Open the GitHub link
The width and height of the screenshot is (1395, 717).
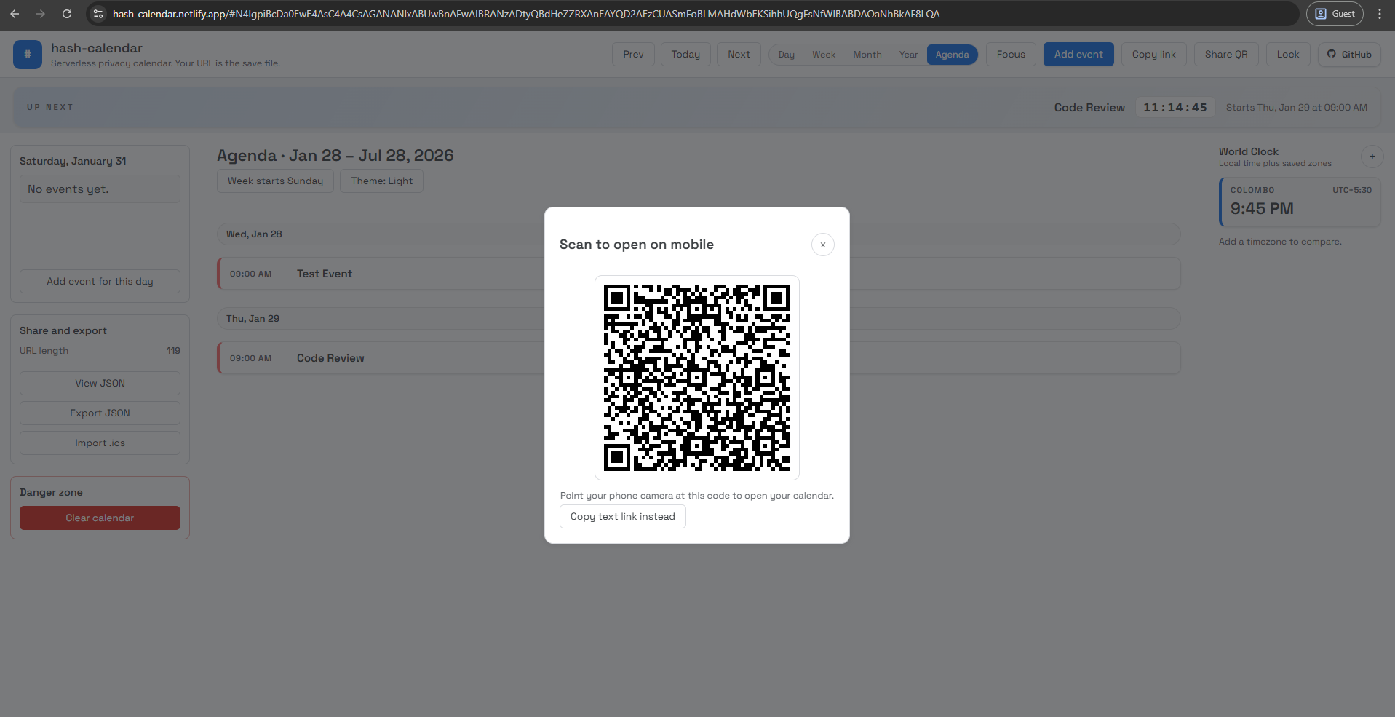(x=1349, y=55)
